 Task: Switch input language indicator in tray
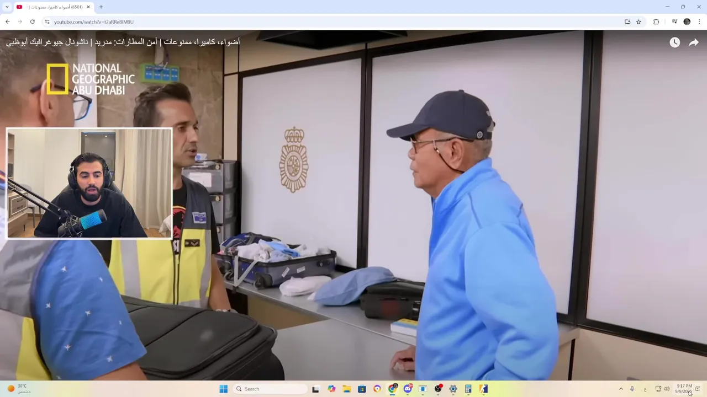pyautogui.click(x=645, y=389)
